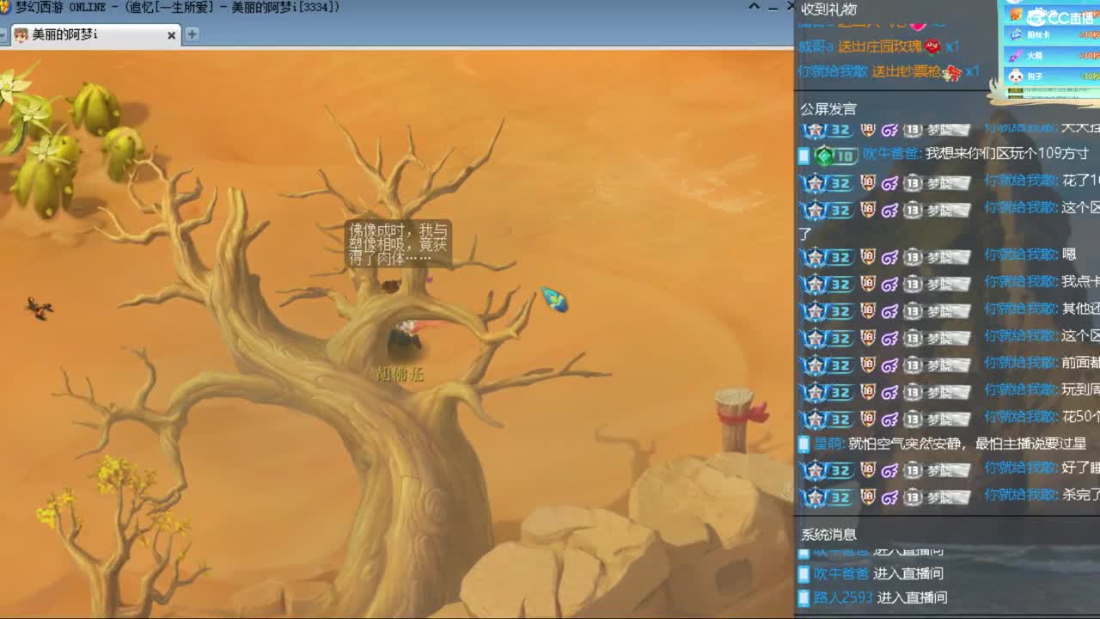1100x619 pixels.
Task: Click the chat message starting 花50个
Action: tap(1081, 417)
